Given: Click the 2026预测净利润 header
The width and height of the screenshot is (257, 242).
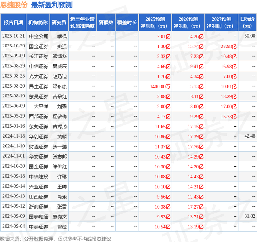Looking at the screenshot, I should click(x=188, y=22).
